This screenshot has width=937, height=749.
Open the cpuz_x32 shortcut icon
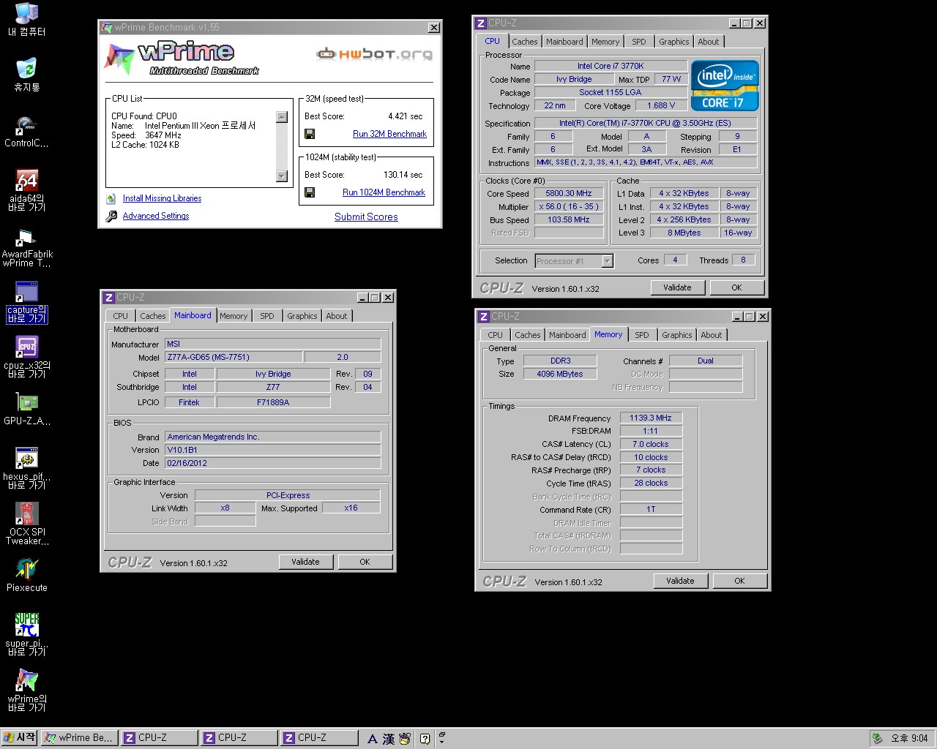click(26, 357)
